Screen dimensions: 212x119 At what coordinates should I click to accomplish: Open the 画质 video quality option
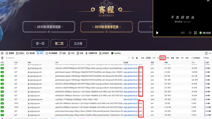(183, 33)
